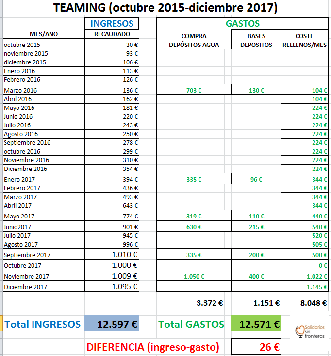Click the Marzo 2017 row label
Screen dimensions: 331x356
coord(44,197)
